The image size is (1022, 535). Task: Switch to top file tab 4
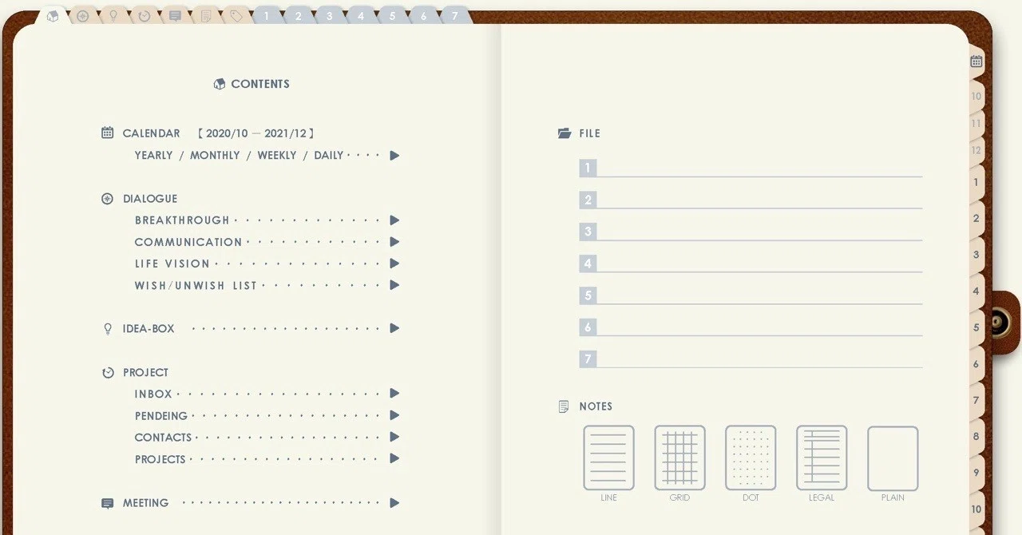point(360,16)
